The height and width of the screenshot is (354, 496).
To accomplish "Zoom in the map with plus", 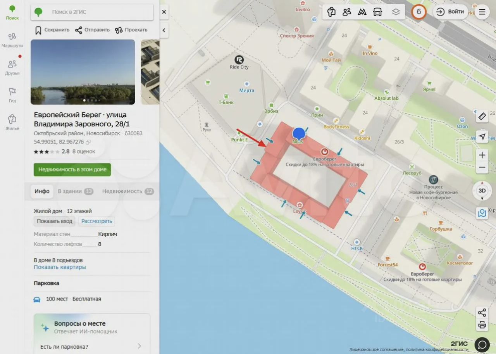I will point(482,155).
